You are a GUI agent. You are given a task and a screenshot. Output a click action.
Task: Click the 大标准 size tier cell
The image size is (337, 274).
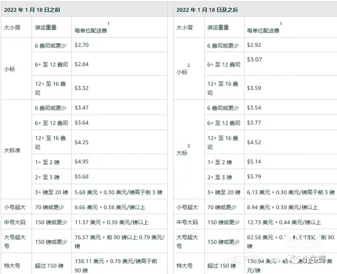point(12,150)
